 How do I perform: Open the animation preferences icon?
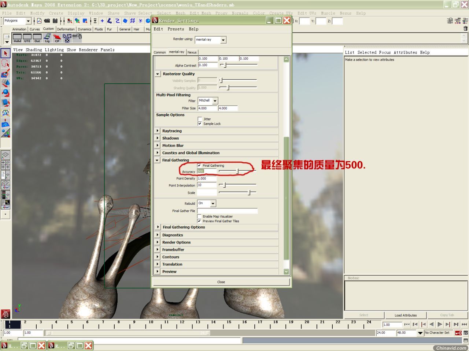466,333
